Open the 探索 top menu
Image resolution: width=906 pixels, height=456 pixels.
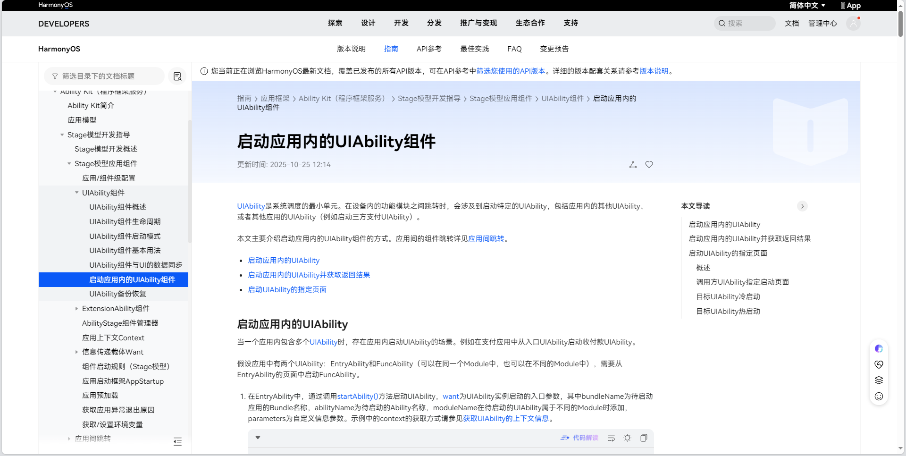pyautogui.click(x=335, y=23)
